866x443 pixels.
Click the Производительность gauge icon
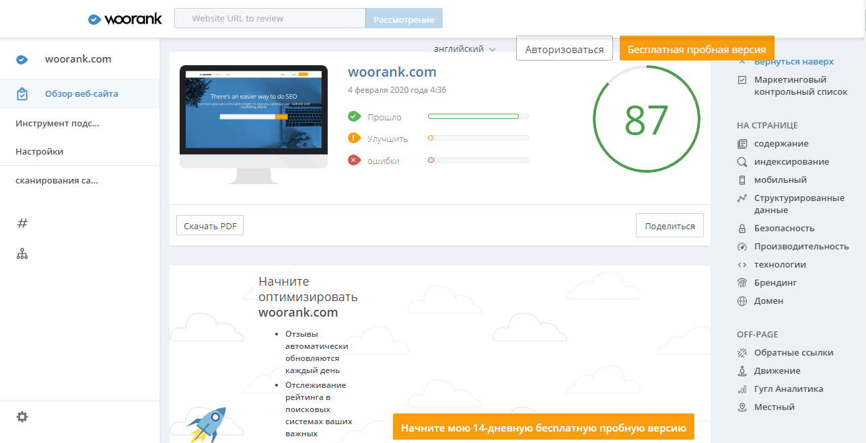(x=742, y=247)
